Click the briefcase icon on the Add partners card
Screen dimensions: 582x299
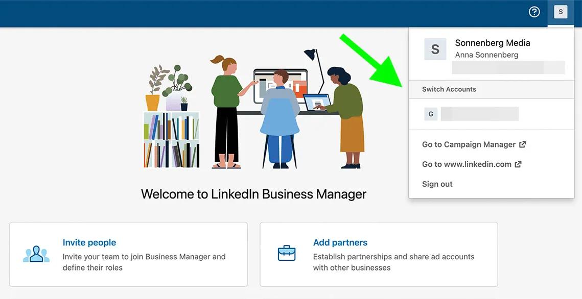point(287,252)
